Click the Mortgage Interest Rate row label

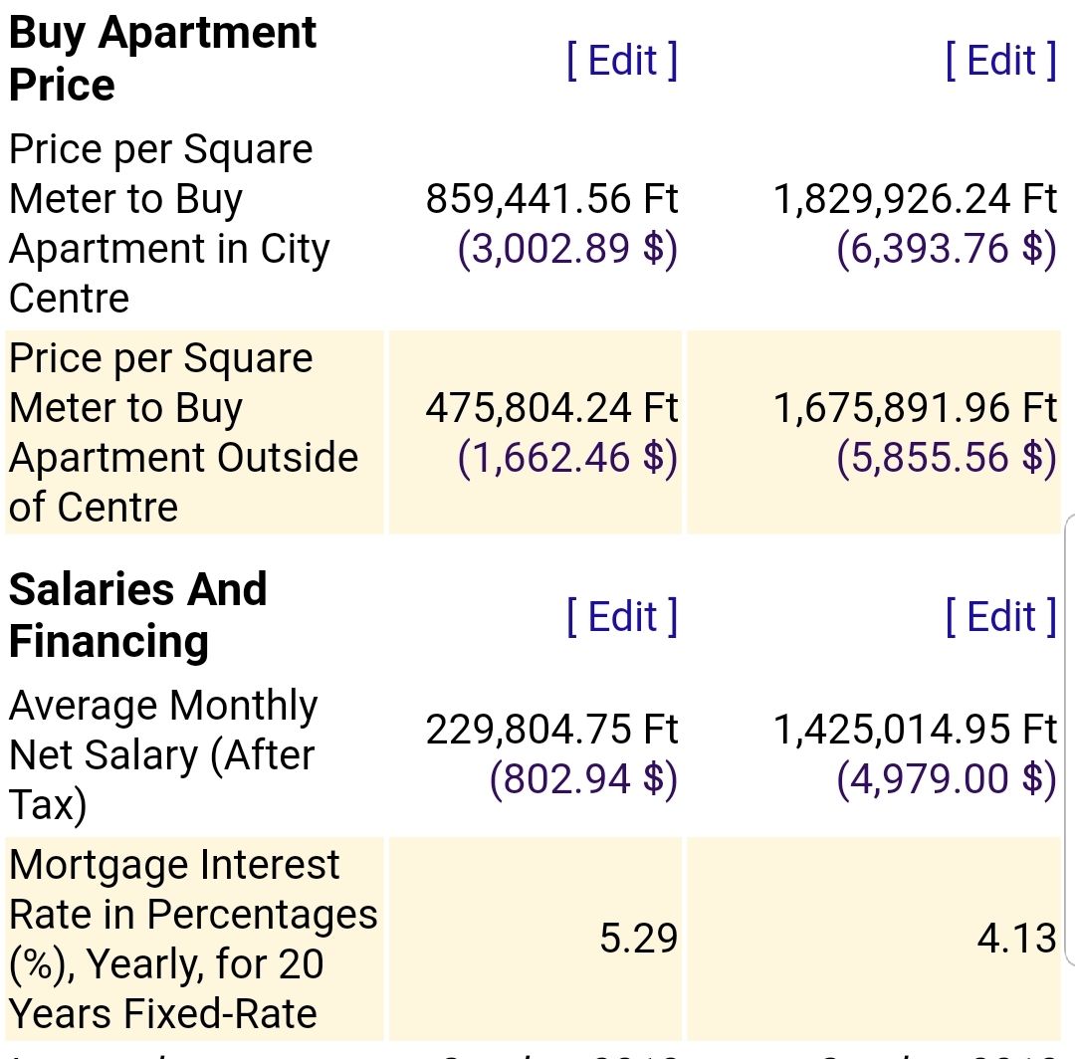pos(192,940)
